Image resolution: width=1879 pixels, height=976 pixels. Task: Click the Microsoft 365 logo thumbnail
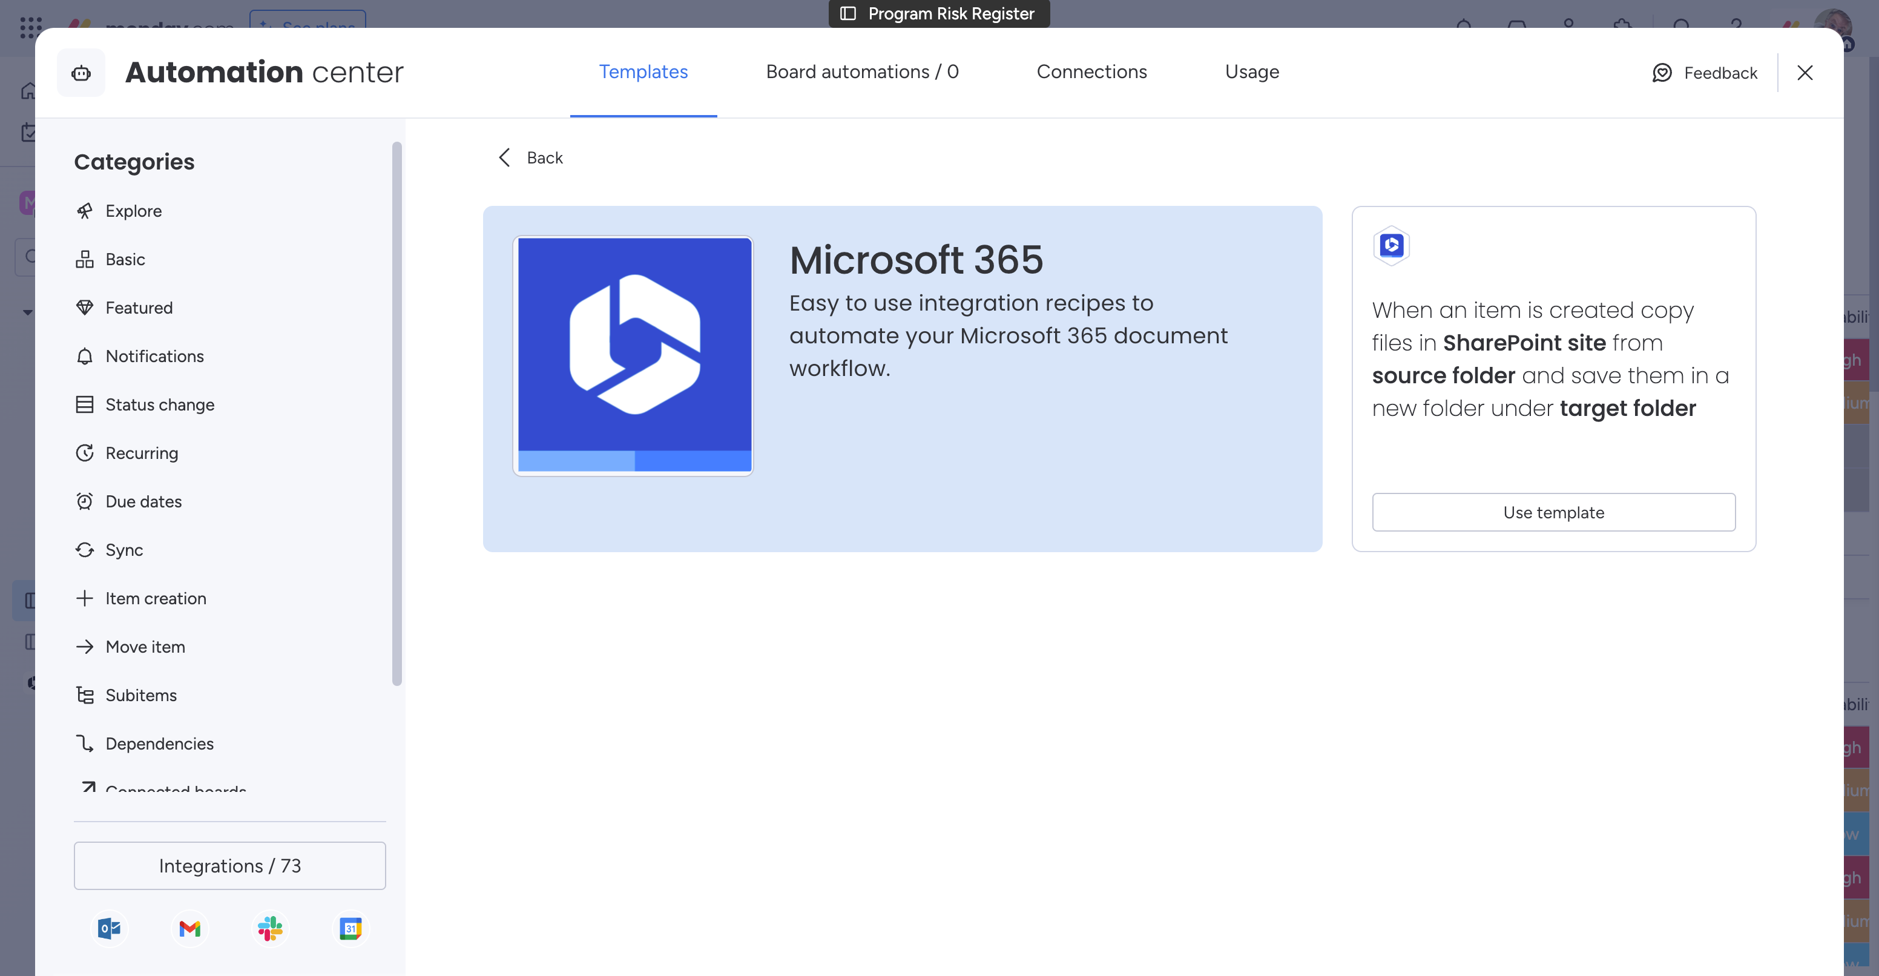pyautogui.click(x=633, y=355)
